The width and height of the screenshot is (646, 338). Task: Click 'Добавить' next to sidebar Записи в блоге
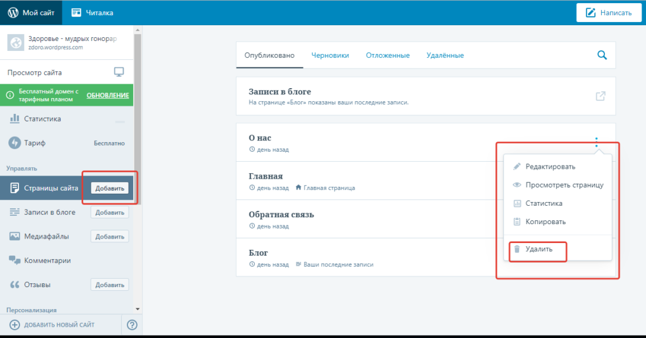click(x=110, y=213)
